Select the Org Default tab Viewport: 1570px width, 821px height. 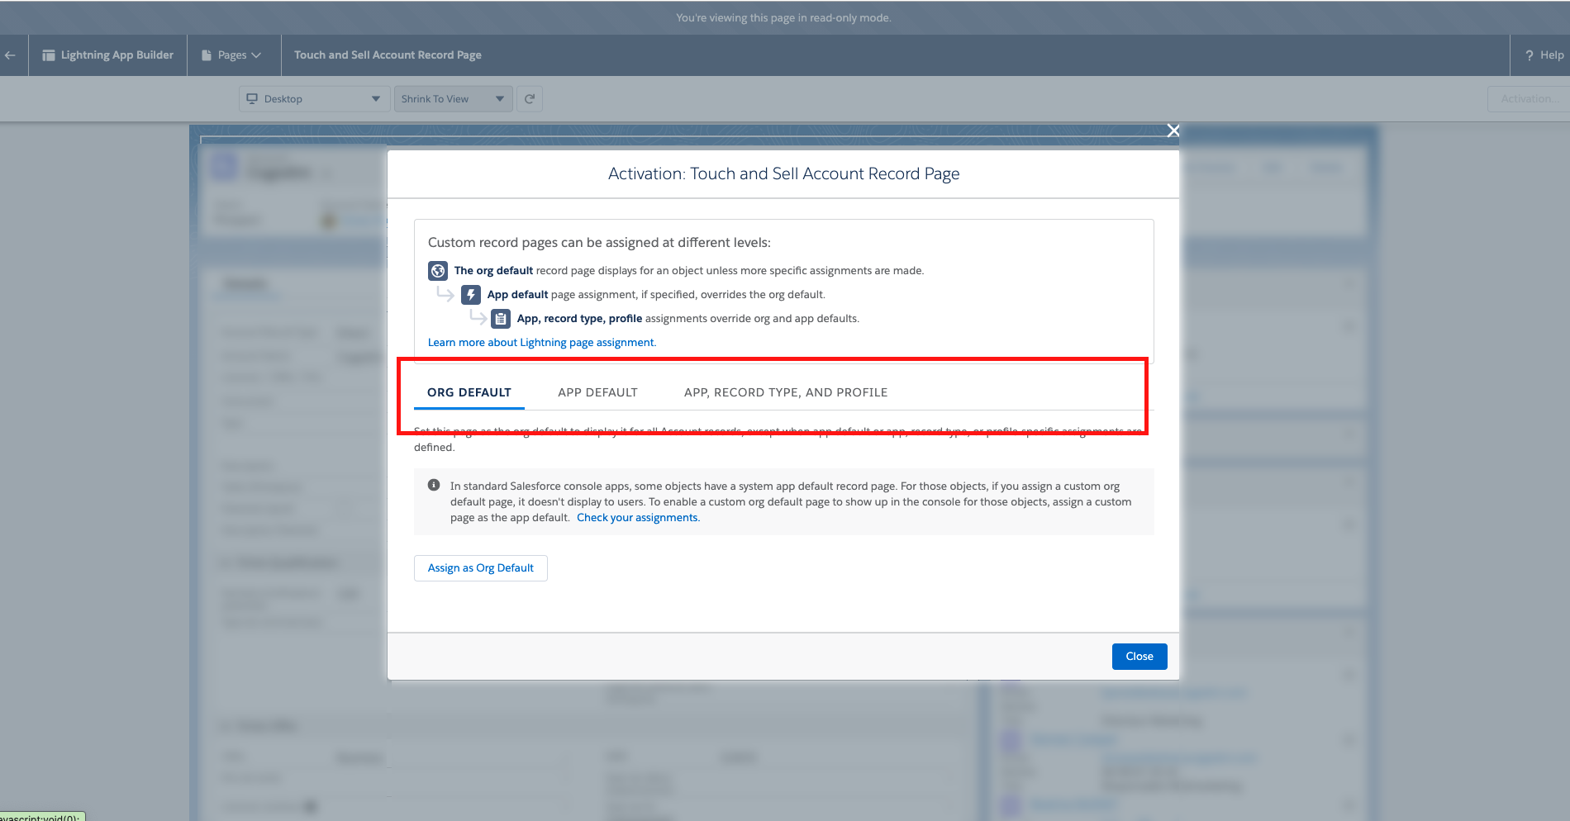click(x=469, y=392)
